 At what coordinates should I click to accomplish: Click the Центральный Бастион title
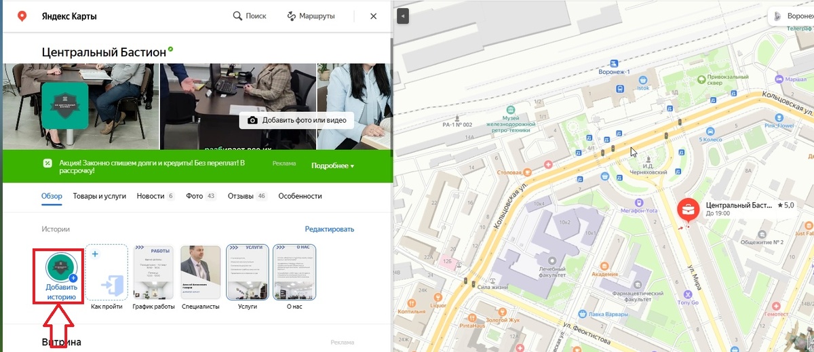coord(104,52)
